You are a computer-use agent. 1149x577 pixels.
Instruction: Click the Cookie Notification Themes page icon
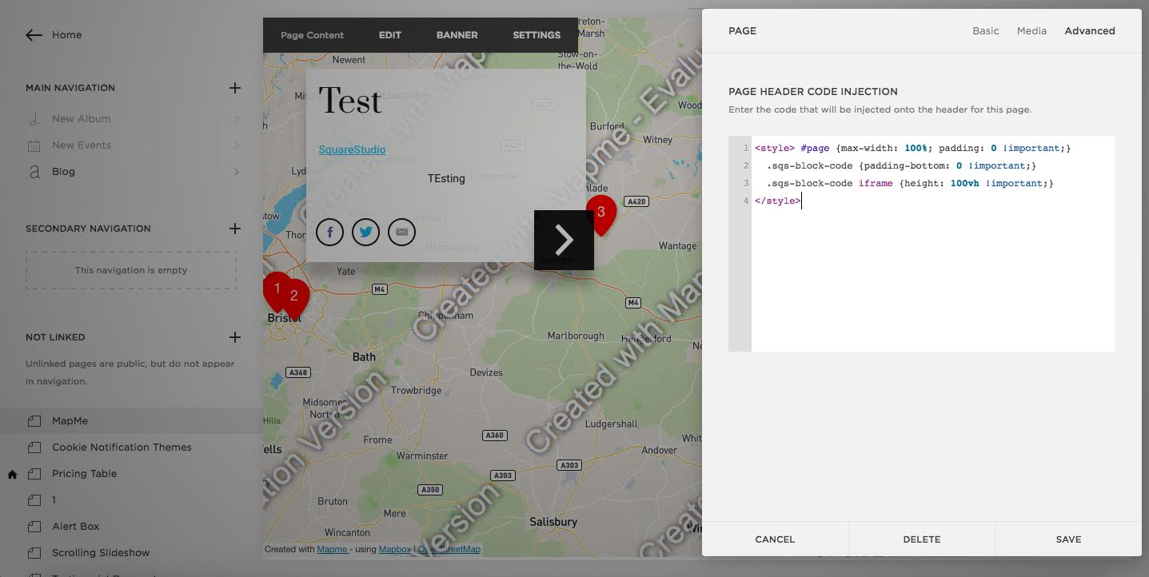(34, 448)
